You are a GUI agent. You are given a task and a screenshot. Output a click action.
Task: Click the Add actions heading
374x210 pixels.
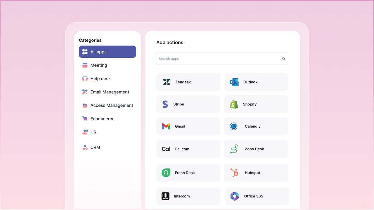coord(170,42)
